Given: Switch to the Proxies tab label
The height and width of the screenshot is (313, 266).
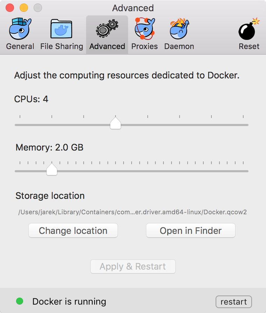Looking at the screenshot, I should 145,46.
